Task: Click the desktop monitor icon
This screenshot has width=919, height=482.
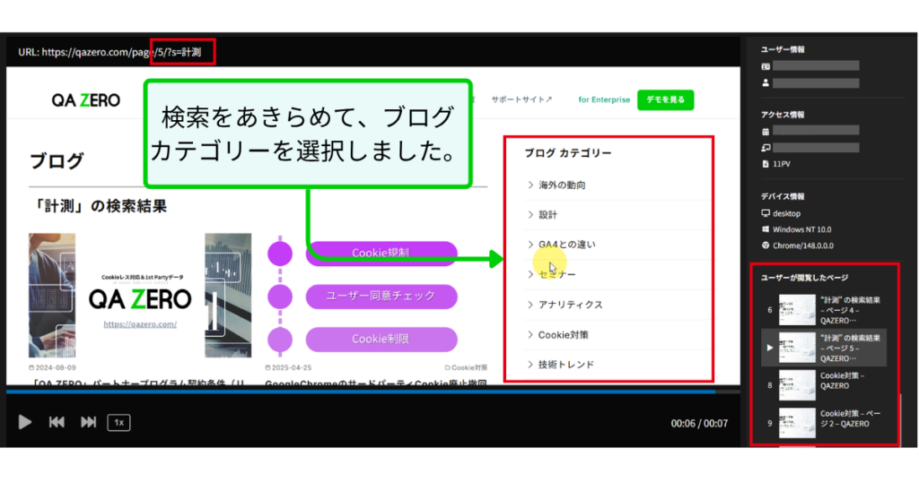Action: (766, 213)
